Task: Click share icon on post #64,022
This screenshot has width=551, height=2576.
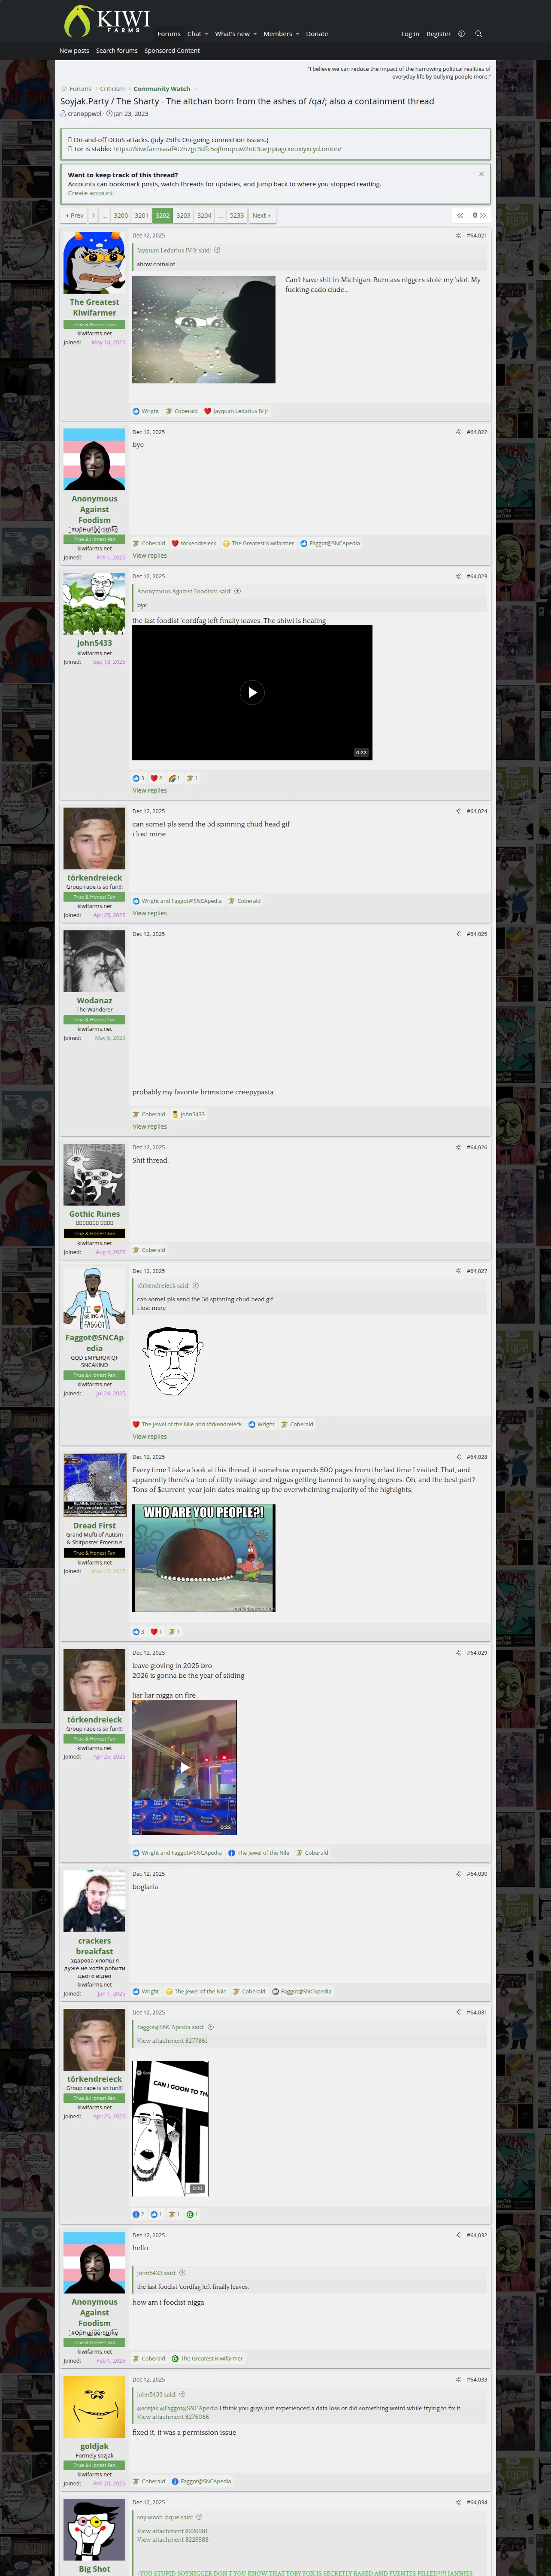Action: pyautogui.click(x=458, y=432)
